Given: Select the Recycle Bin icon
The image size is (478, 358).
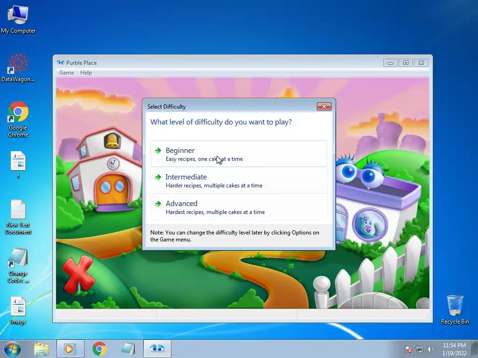Looking at the screenshot, I should pyautogui.click(x=455, y=310).
